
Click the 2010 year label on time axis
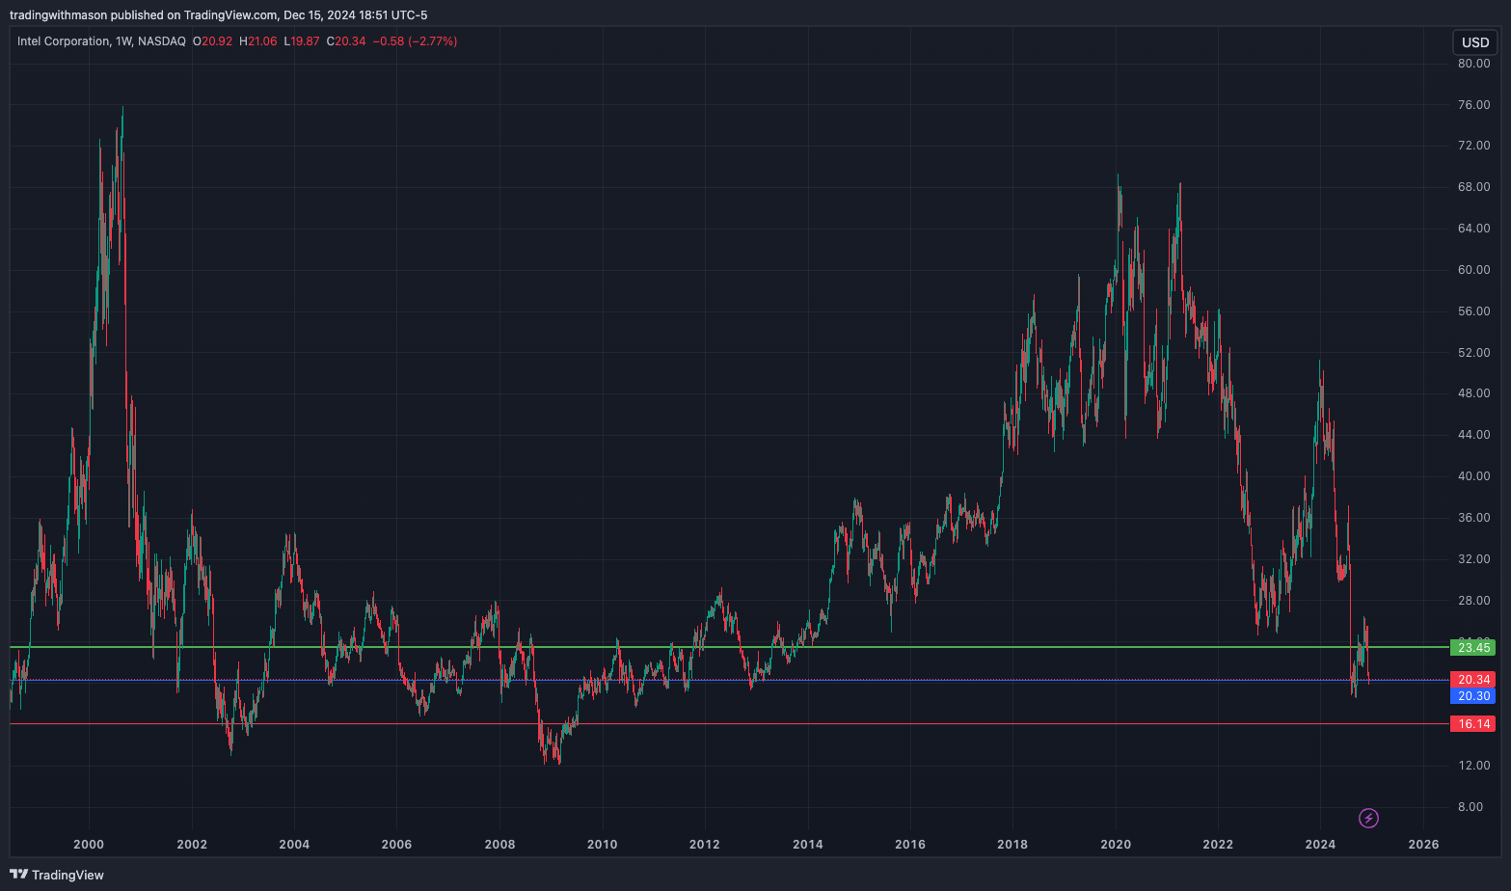(603, 845)
